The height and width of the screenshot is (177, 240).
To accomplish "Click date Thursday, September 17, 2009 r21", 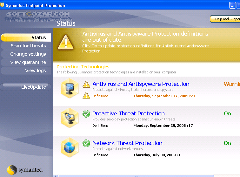I will tap(164, 96).
